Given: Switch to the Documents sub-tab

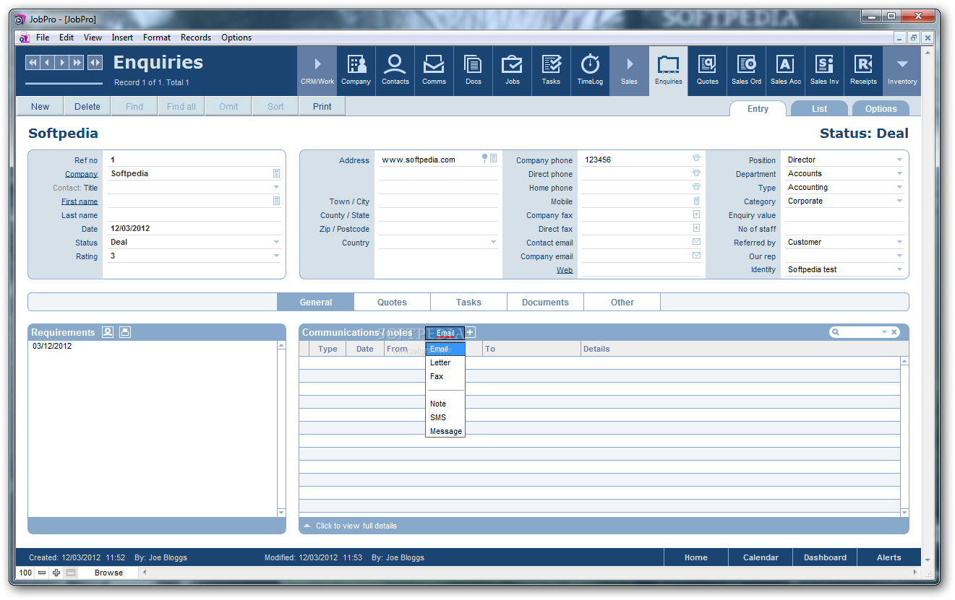Looking at the screenshot, I should (545, 302).
